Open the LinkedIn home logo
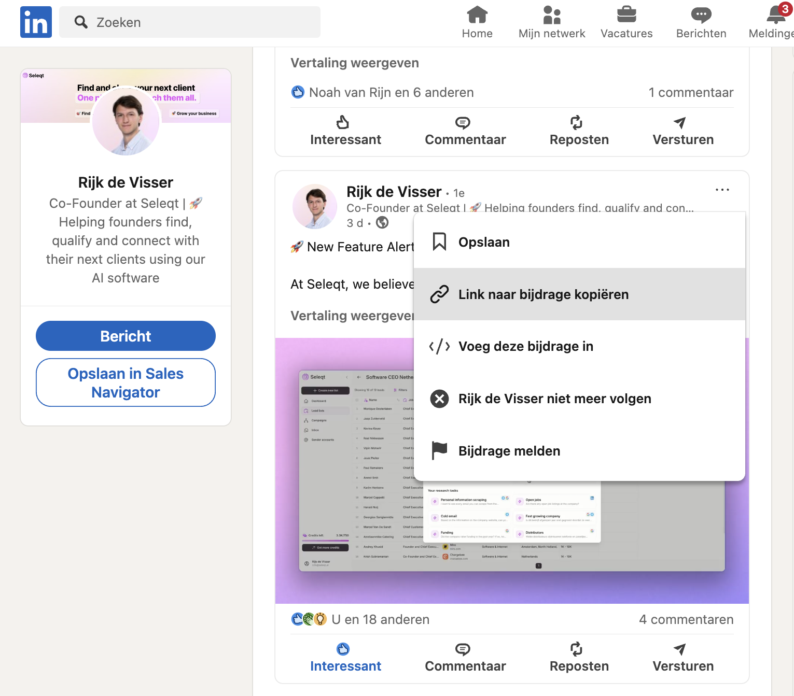794x696 pixels. (36, 22)
